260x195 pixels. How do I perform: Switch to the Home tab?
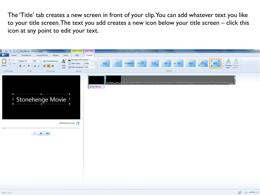14,55
